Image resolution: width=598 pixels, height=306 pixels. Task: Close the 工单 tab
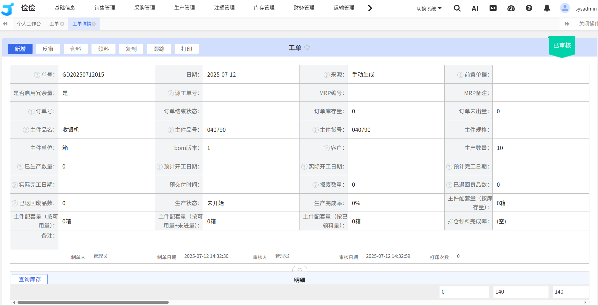tap(62, 24)
